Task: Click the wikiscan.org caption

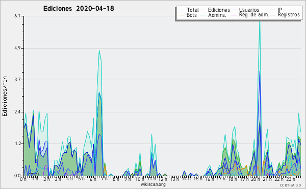Action: click(x=153, y=184)
